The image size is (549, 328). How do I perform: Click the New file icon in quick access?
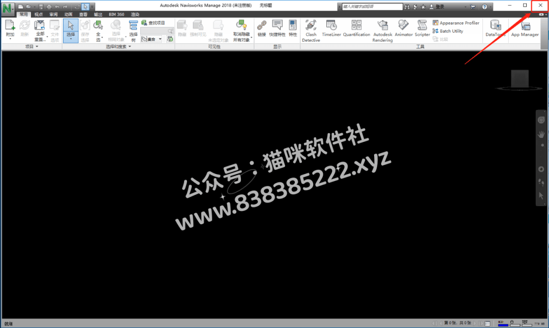click(x=21, y=7)
